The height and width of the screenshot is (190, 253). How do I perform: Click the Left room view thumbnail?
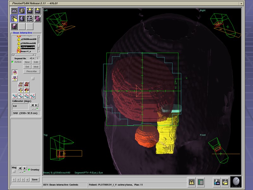tap(61, 24)
